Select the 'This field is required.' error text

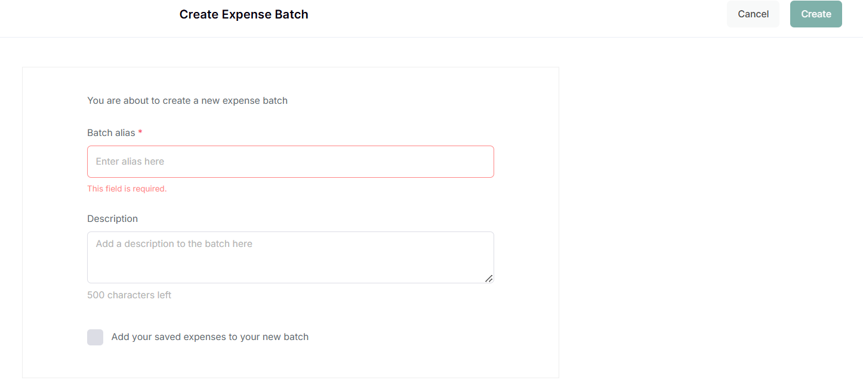127,189
